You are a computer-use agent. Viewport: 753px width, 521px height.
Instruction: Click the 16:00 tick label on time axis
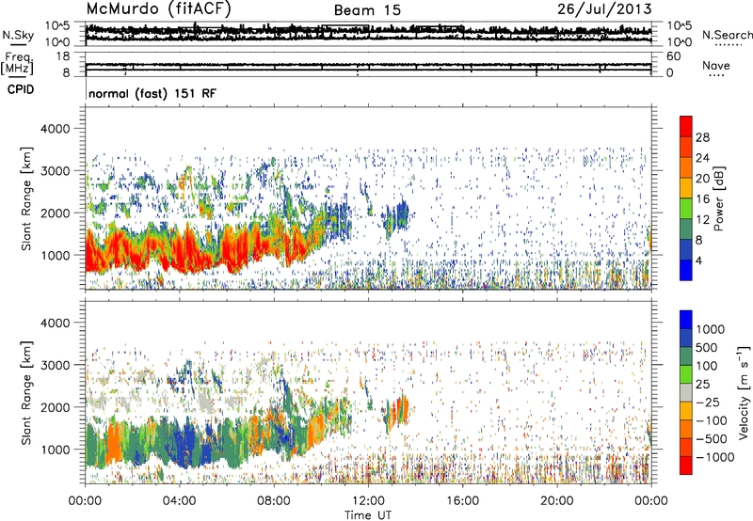[462, 501]
